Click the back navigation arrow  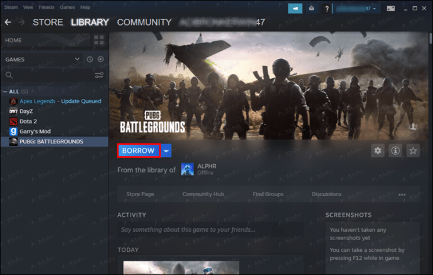pyautogui.click(x=8, y=22)
